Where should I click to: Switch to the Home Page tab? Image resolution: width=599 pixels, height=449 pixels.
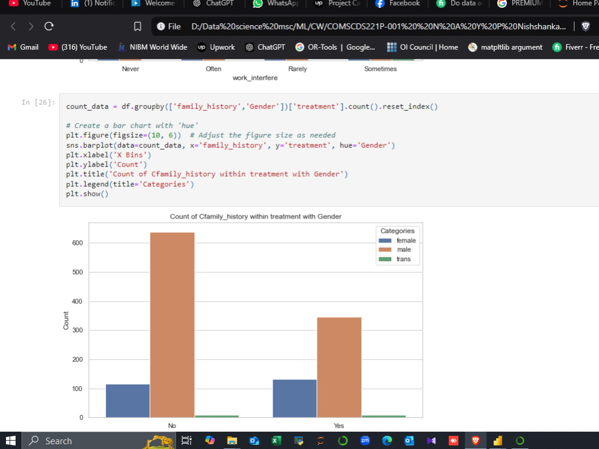tap(577, 4)
